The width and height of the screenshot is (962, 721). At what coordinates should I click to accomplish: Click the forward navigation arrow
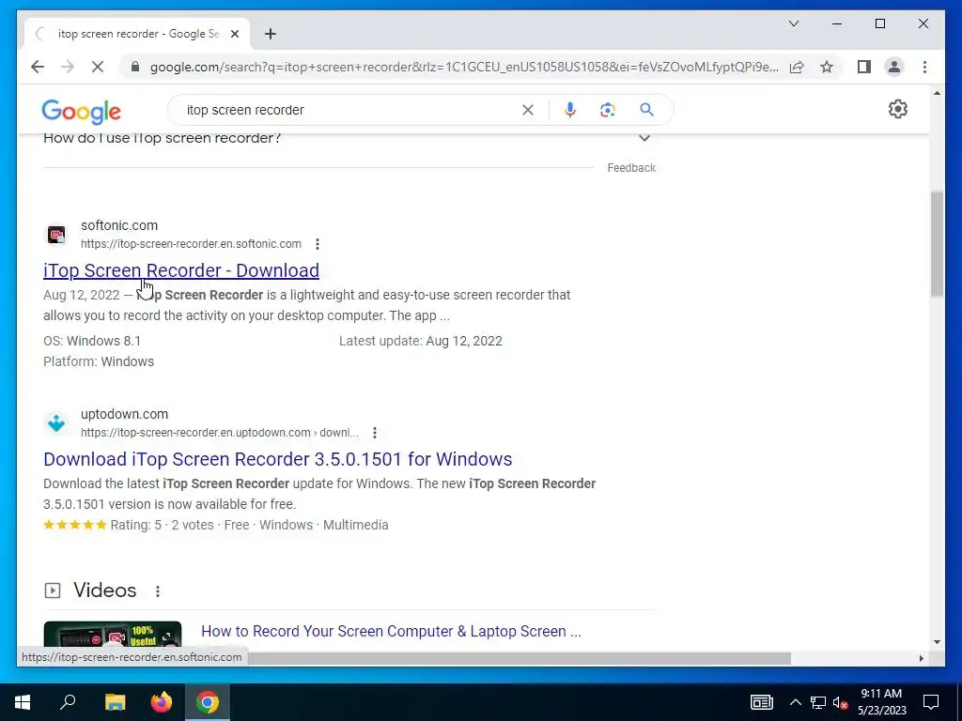click(68, 67)
